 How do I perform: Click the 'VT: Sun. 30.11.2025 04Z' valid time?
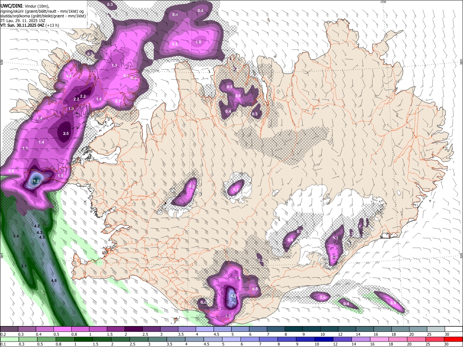pyautogui.click(x=22, y=25)
